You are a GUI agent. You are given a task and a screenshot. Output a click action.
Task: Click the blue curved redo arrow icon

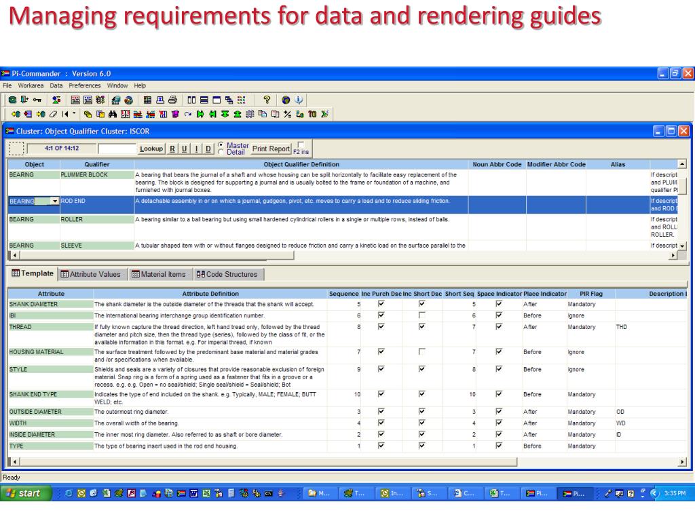tap(188, 114)
